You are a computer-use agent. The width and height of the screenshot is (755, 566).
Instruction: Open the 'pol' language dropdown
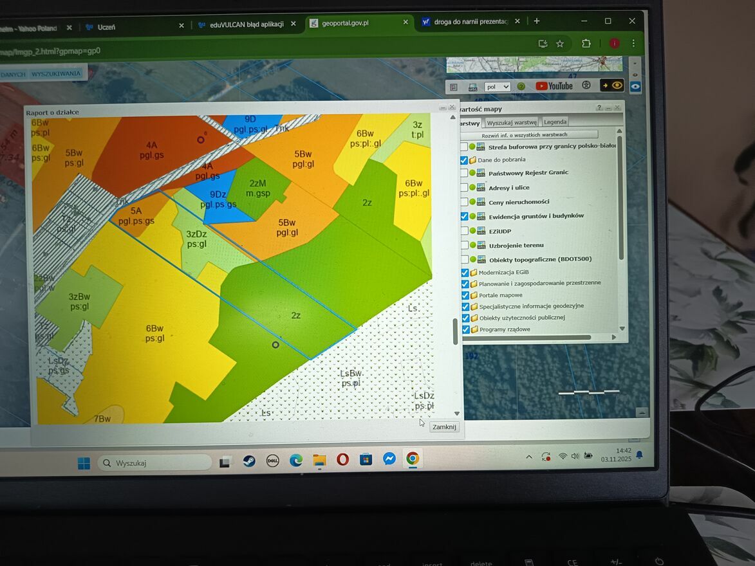[497, 87]
